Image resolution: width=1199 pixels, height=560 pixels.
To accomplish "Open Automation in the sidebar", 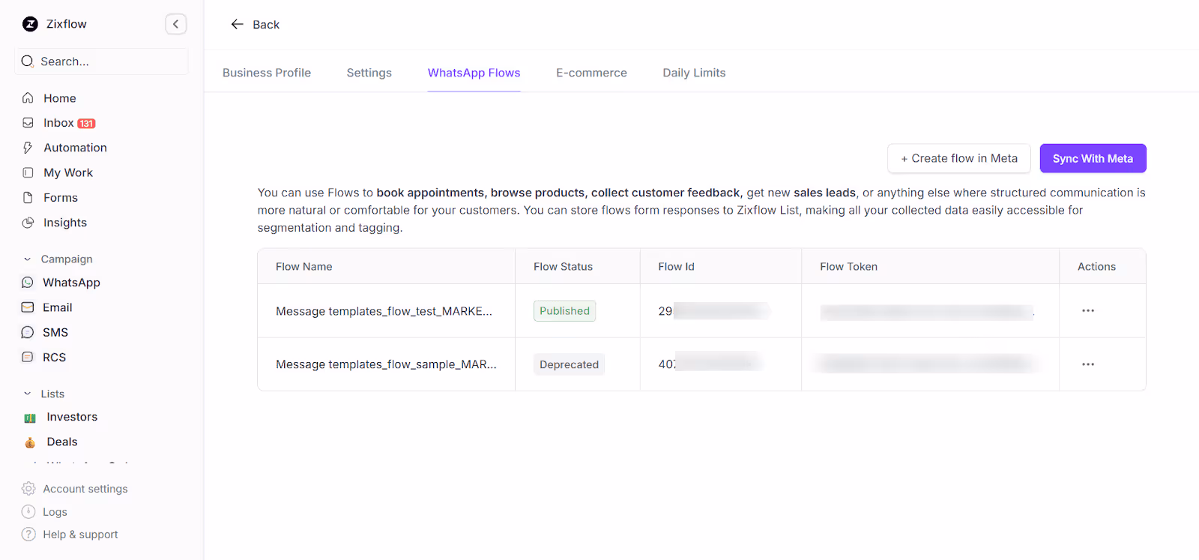I will 75,148.
